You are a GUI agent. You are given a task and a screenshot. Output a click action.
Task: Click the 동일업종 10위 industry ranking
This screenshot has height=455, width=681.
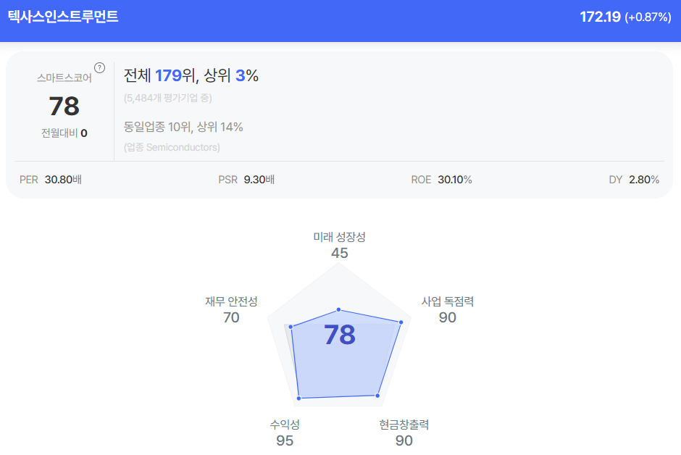[183, 127]
